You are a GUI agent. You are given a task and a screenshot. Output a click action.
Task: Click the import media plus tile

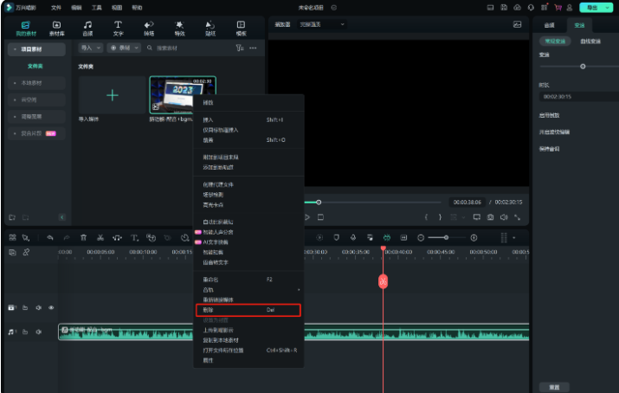click(x=112, y=94)
